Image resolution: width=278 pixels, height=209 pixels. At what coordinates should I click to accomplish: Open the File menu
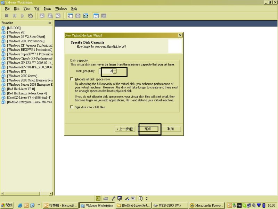click(7, 8)
